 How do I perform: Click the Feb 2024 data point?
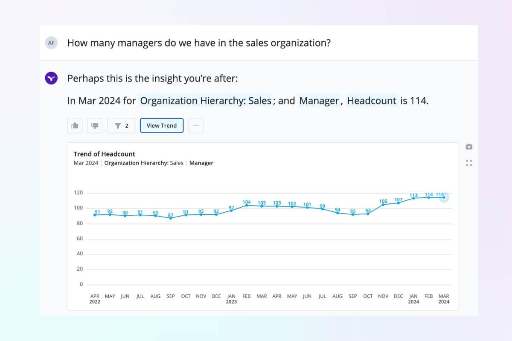click(429, 197)
